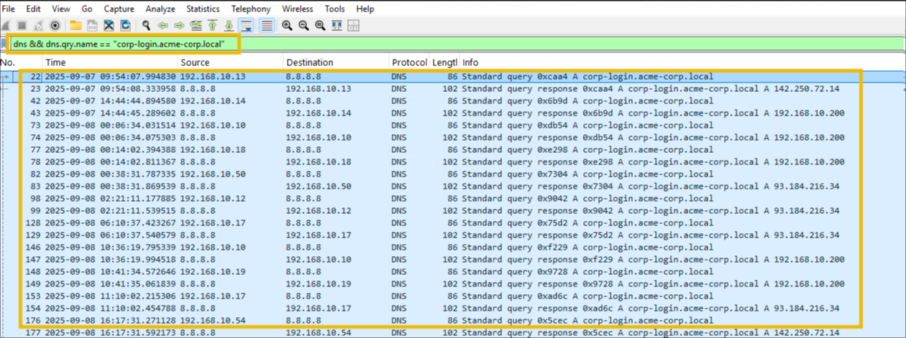Image resolution: width=906 pixels, height=338 pixels.
Task: Select packet 74 response 0xdb54
Action: click(x=453, y=138)
